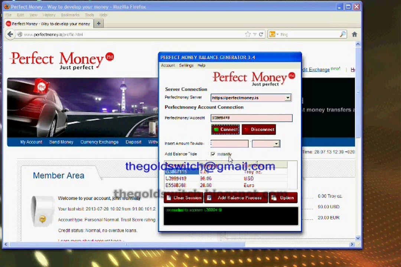This screenshot has height=267, width=401.
Task: Toggle the Instantly checkbox
Action: pyautogui.click(x=213, y=154)
